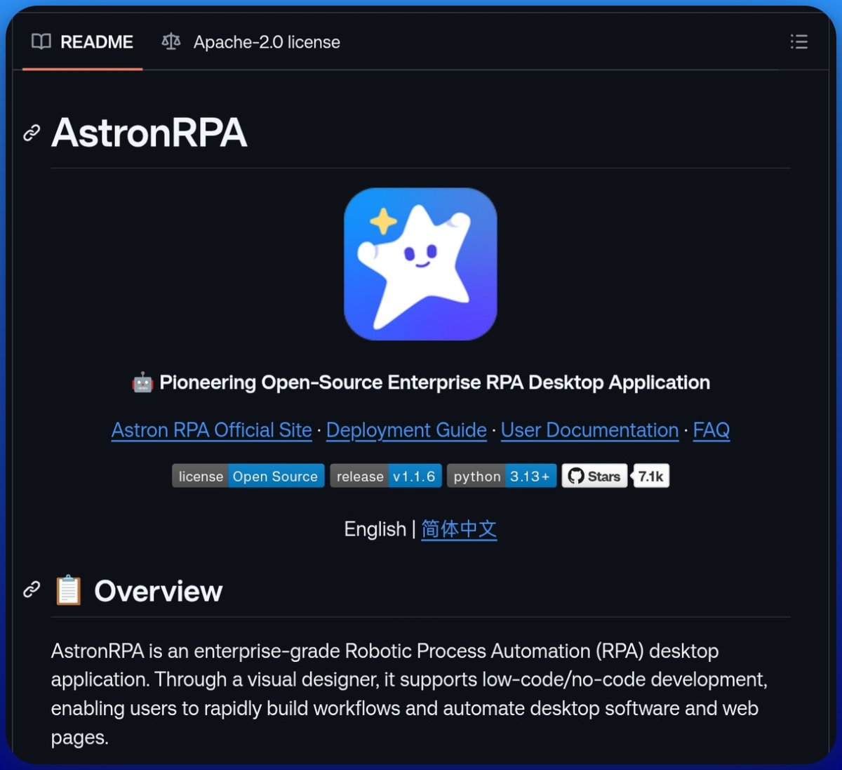
Task: Click the anchor link icon beside AstronRPA heading
Action: 32,133
